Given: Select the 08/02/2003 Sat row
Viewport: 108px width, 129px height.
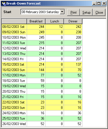Looking at the screenshot, I should click(x=42, y=27).
